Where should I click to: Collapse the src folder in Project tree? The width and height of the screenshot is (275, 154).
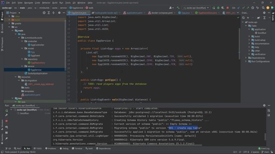(x=9, y=27)
